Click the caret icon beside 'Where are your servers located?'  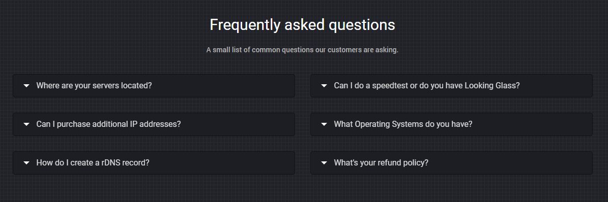point(26,86)
